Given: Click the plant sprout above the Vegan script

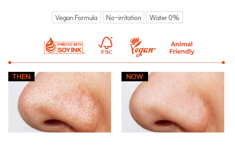Looking at the screenshot, I should pos(135,41).
